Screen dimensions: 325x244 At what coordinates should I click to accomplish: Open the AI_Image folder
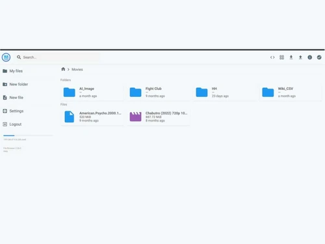[x=92, y=92]
